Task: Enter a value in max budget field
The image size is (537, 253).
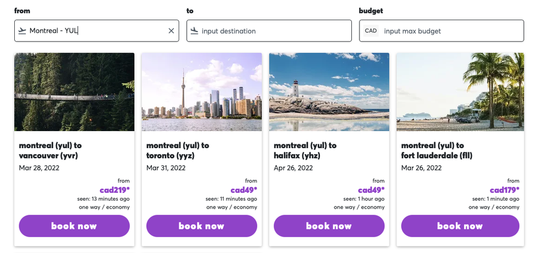Action: [449, 31]
